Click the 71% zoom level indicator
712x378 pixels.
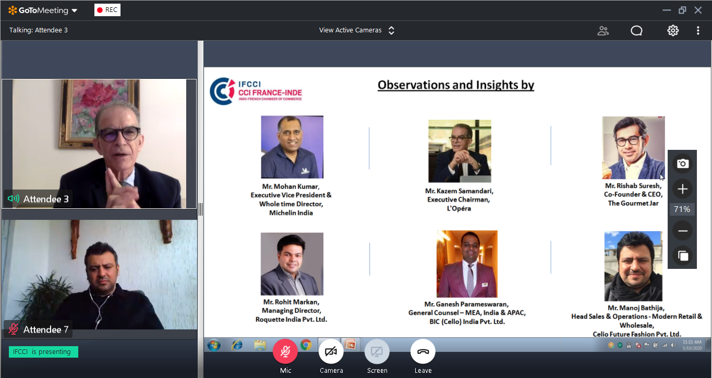click(x=682, y=209)
